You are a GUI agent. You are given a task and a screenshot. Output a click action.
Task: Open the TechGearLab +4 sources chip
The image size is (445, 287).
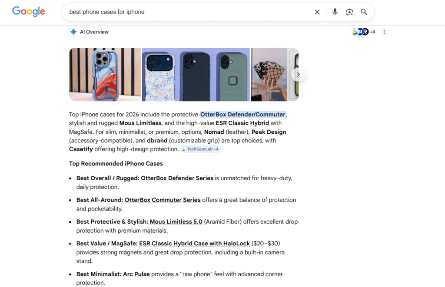[200, 149]
